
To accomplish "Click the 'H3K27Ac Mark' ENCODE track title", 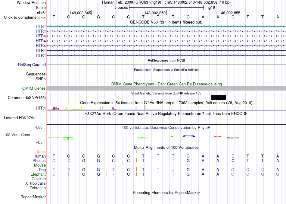I will click(x=166, y=114).
